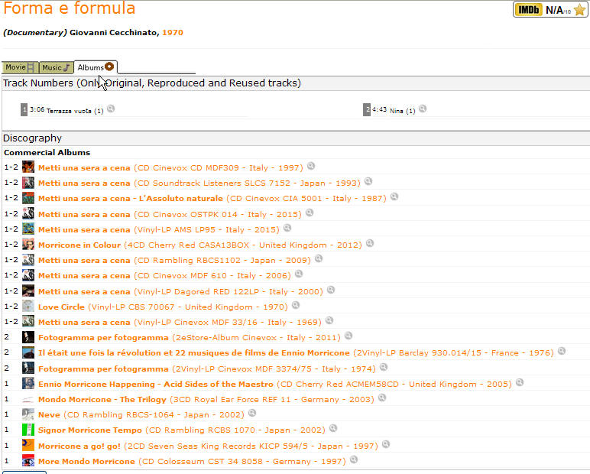Click magnifier next to Terrazza vuota track
This screenshot has width=590, height=474.
point(111,109)
